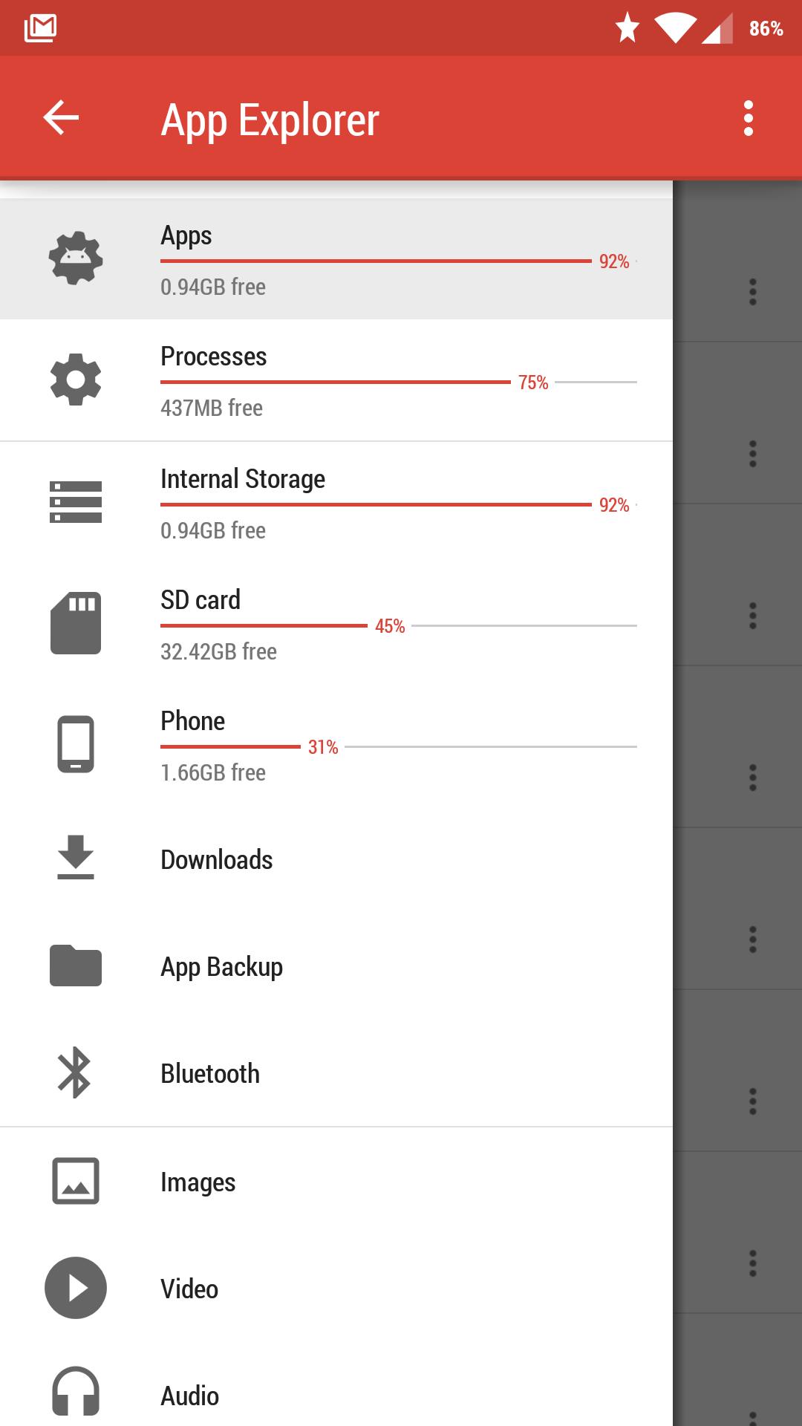The width and height of the screenshot is (802, 1426).
Task: Open the Video menu entry
Action: 189,1289
